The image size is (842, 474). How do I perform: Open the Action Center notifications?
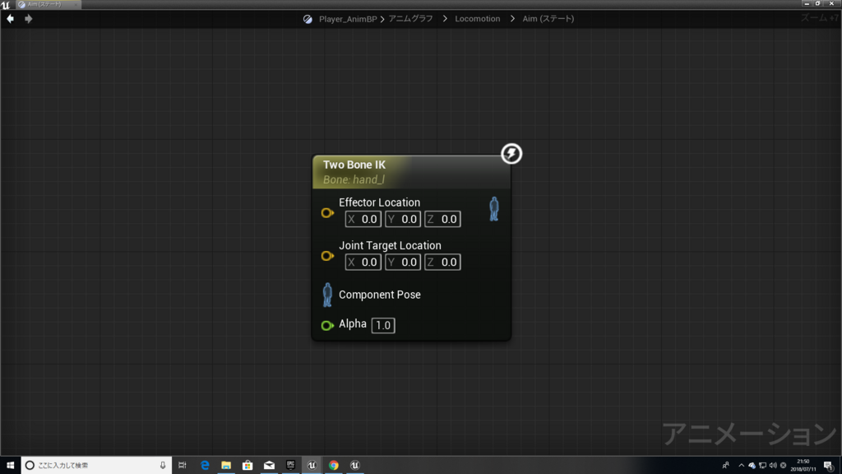pyautogui.click(x=829, y=466)
